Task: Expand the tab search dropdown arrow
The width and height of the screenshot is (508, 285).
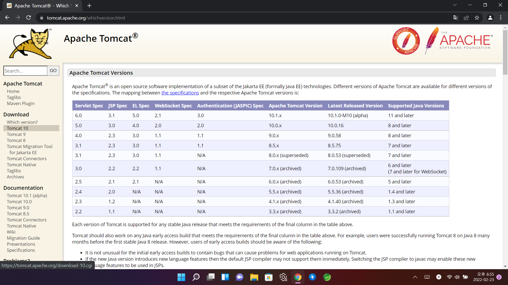Action: coord(455,5)
